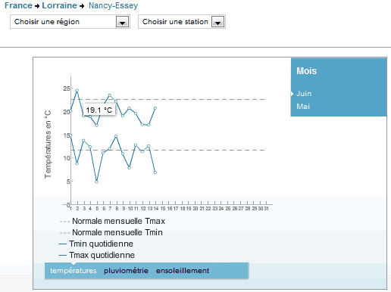
Task: Select Juin in the Mois panel
Action: (x=304, y=94)
